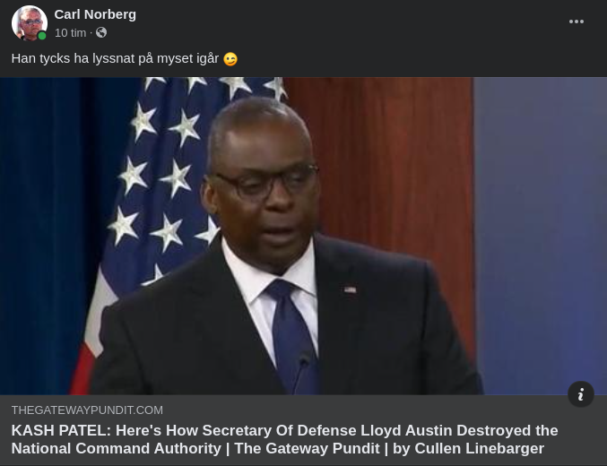
Task: Open the article preview image
Action: pyautogui.click(x=303, y=236)
